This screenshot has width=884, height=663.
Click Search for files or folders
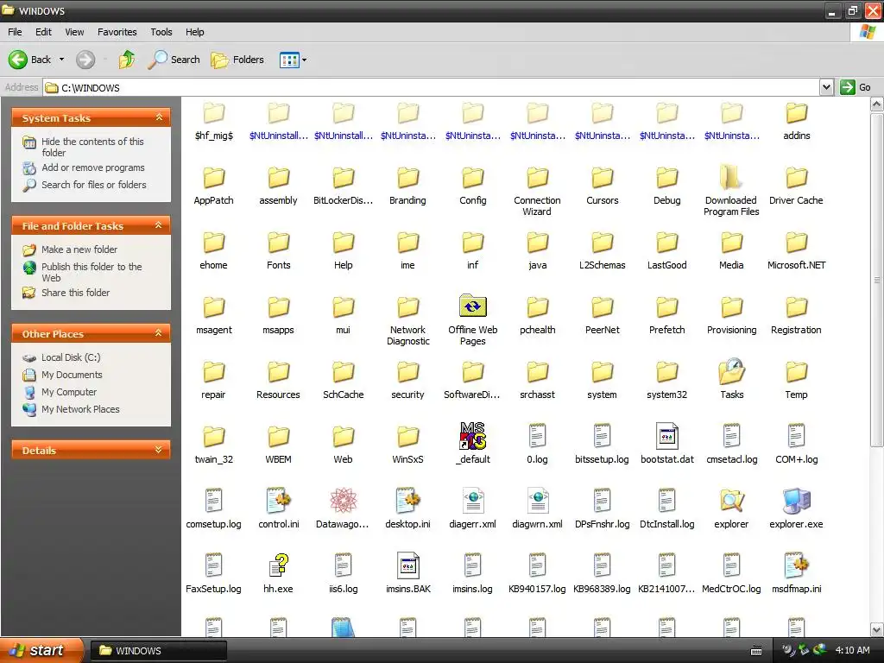click(85, 185)
